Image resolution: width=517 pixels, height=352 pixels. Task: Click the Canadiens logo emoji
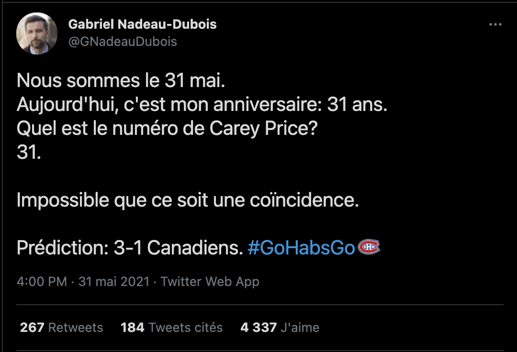(x=369, y=247)
